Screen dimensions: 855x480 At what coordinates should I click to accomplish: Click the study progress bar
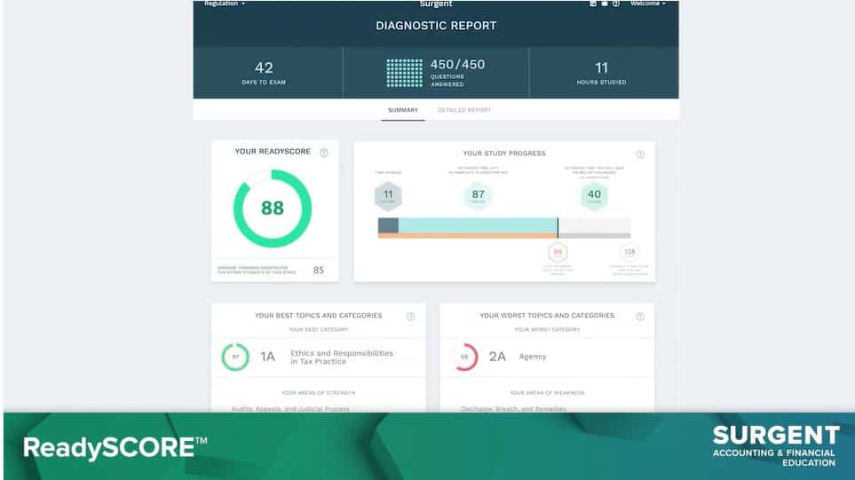[x=503, y=226]
